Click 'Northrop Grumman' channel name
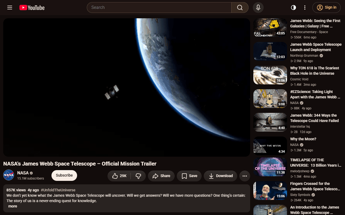345x215 pixels. 304,56
